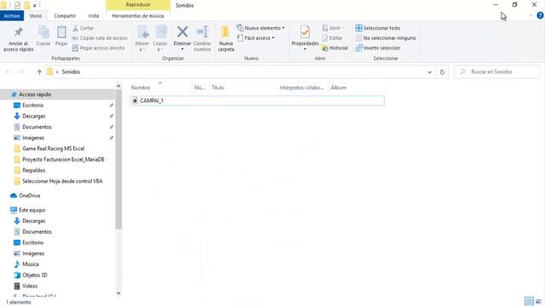The image size is (545, 306).
Task: Open Game Real Racing MS Excel folder
Action: pos(53,149)
